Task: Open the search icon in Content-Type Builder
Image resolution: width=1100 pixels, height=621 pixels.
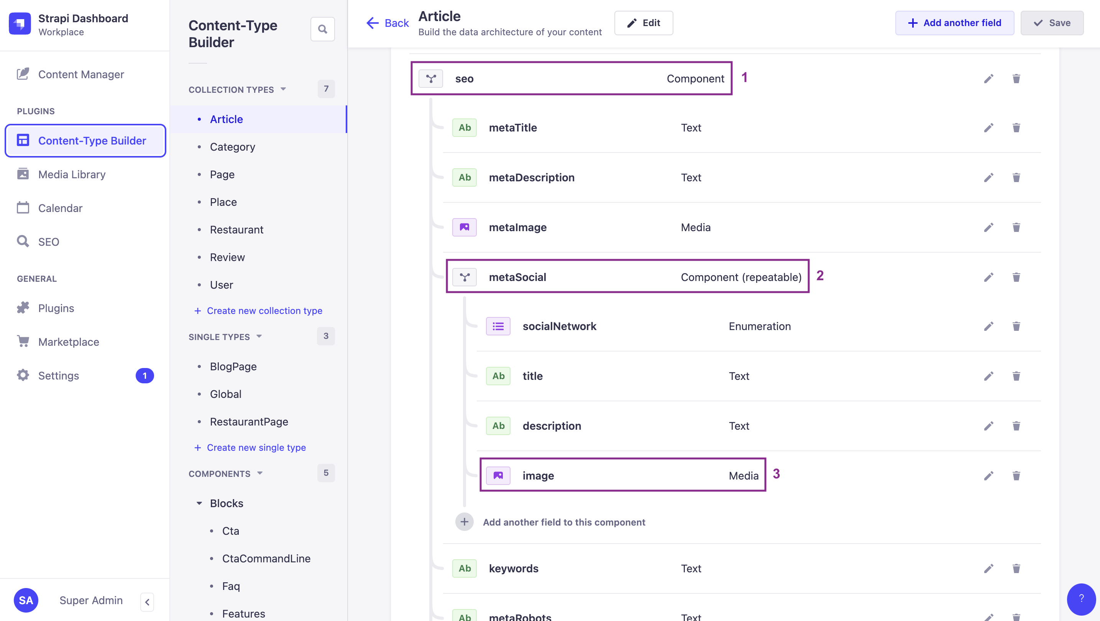Action: coord(323,29)
